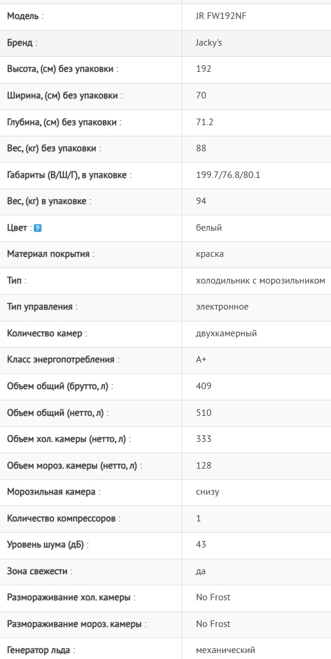Screen dimensions: 331x659
Task: Click the width value 70
Action: 201,95
